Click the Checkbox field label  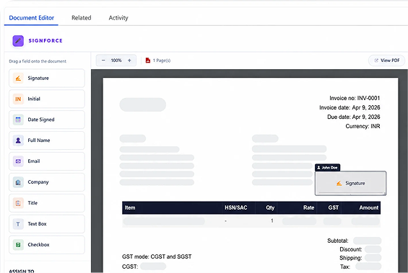(x=38, y=245)
